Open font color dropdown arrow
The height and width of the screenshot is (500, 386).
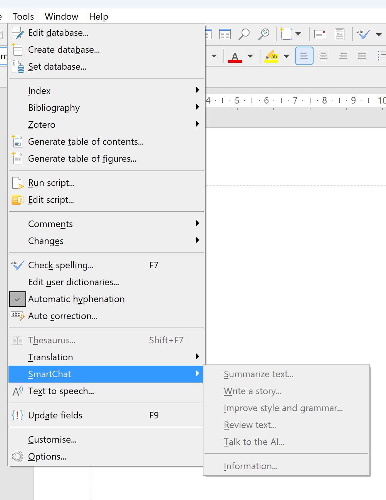click(x=250, y=56)
